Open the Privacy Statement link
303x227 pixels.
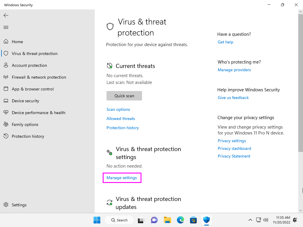234,156
